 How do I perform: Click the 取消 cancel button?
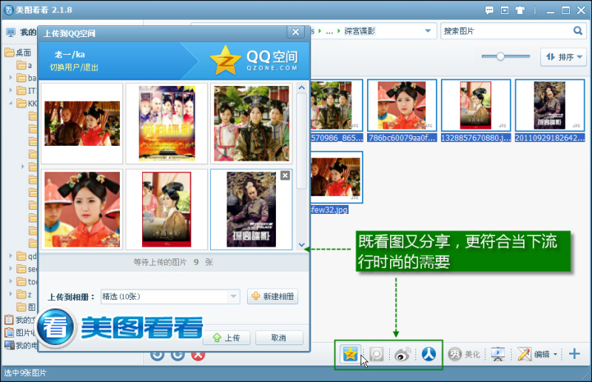[x=279, y=338]
